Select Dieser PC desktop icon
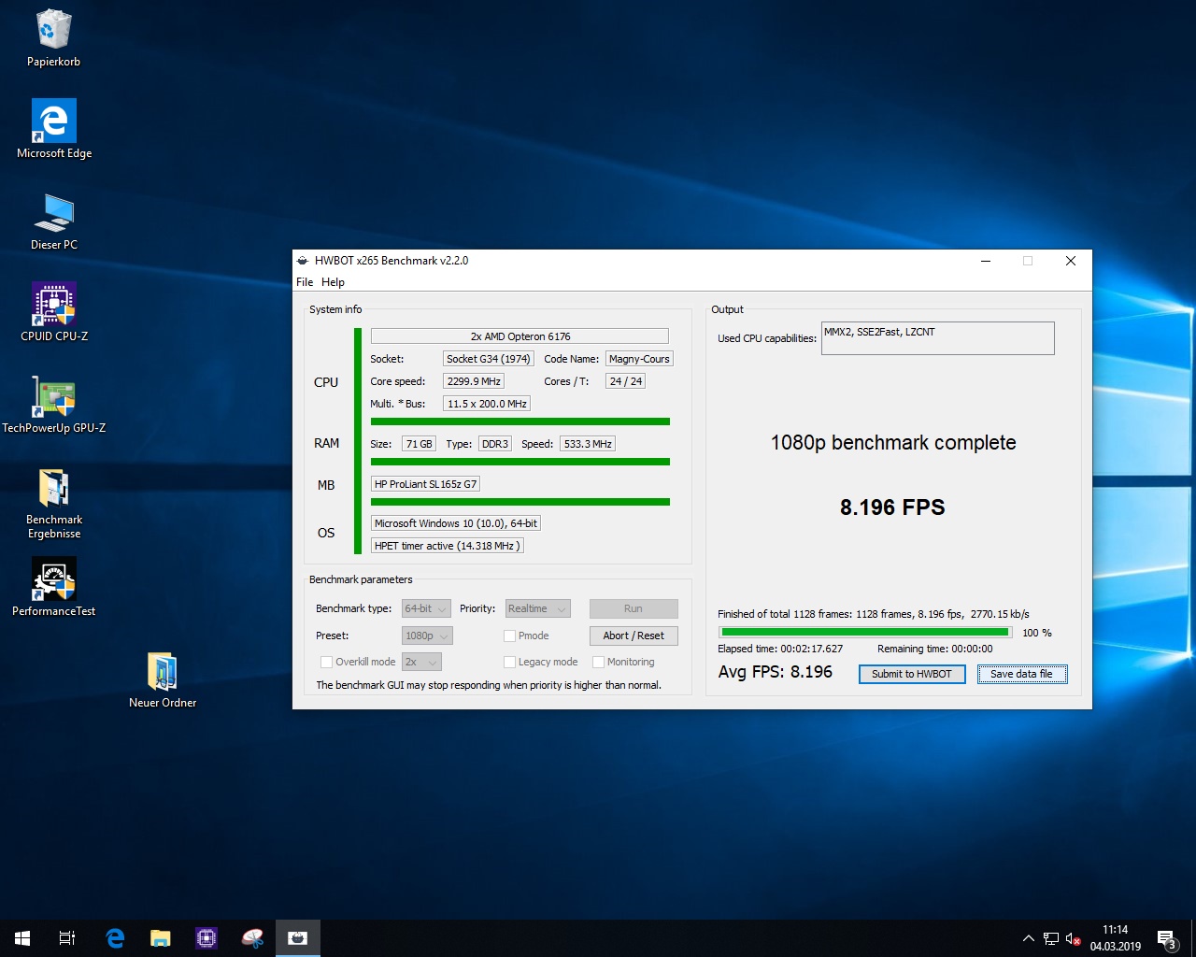 53,221
